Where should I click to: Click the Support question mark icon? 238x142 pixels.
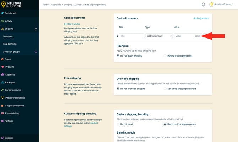point(2,138)
